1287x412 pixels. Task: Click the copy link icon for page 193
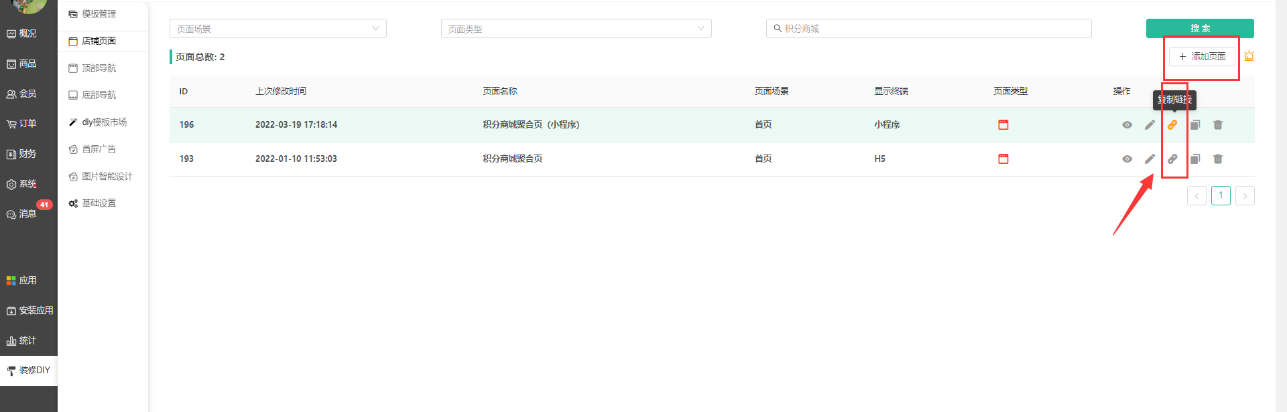1172,159
